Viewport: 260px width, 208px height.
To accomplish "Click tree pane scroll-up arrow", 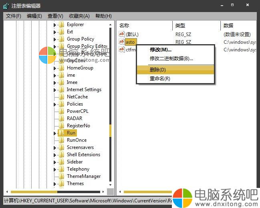I will click(111, 25).
